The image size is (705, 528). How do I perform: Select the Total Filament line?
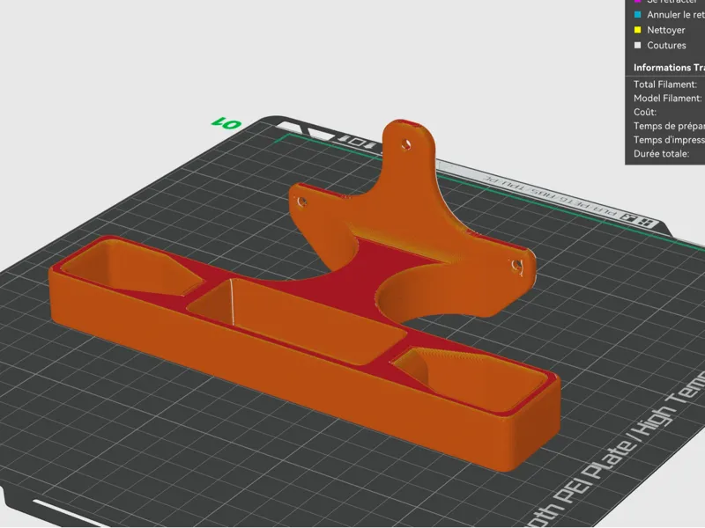[665, 84]
